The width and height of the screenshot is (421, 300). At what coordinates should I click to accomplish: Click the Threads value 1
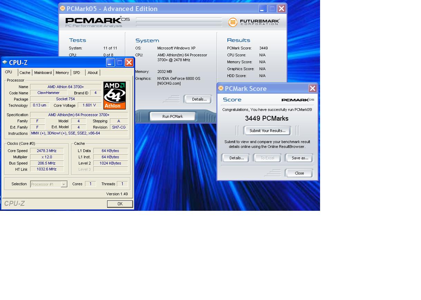[122, 184]
